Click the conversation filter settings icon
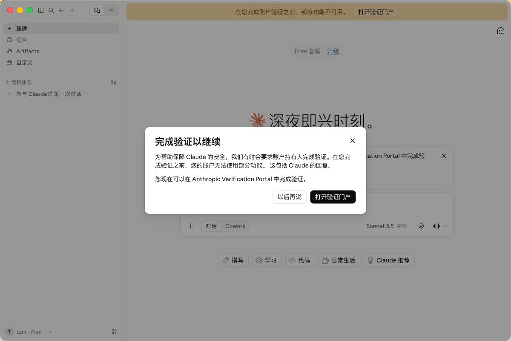The height and width of the screenshot is (341, 511). tap(113, 82)
